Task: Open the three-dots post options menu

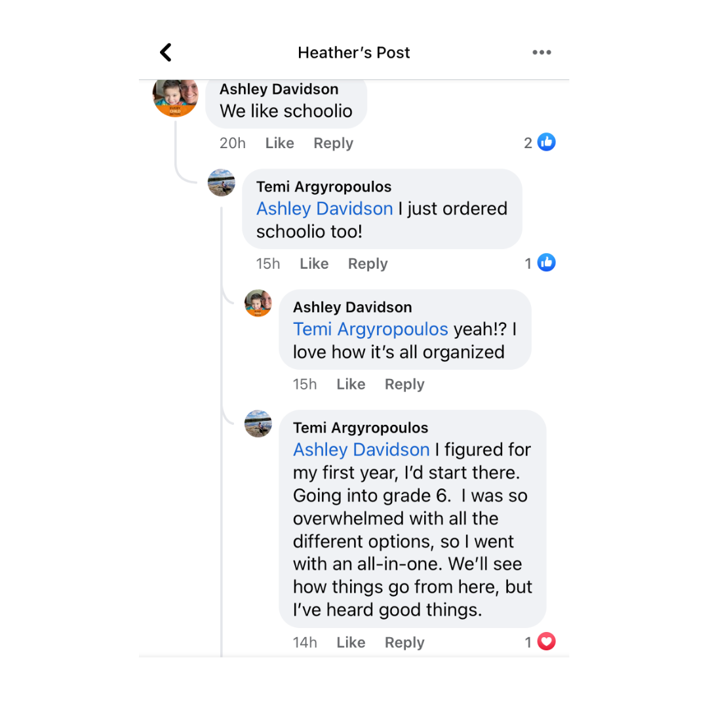Action: 541,52
